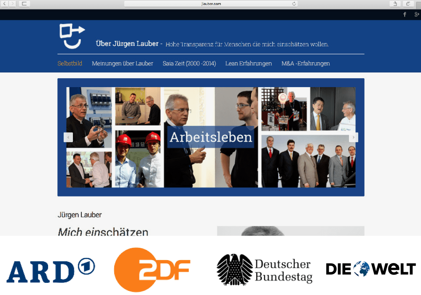Screen dimensions: 421x295
Task: Open the Facebook icon link
Action: point(405,15)
